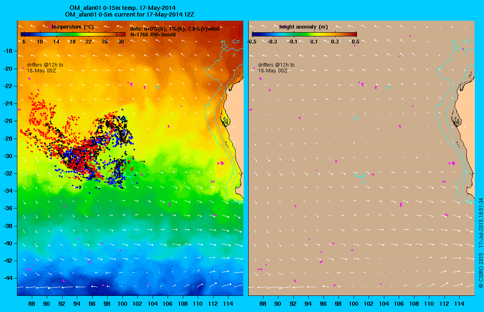Click latitude axis label '-24'
This screenshot has height=312, width=484.
[x=8, y=103]
